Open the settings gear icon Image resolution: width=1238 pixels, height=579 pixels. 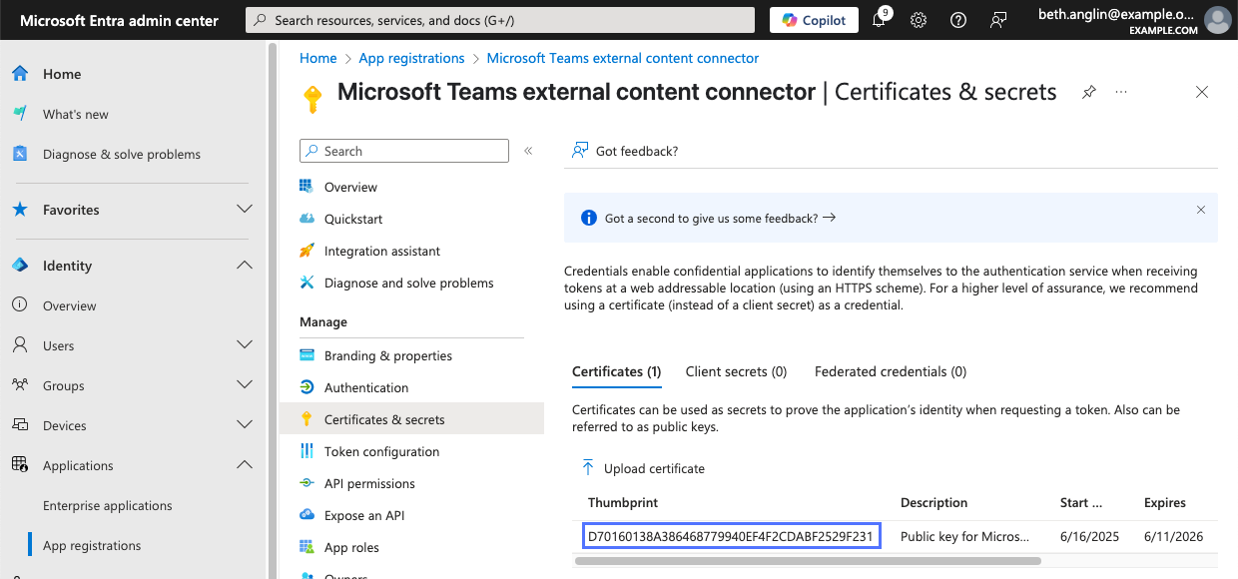coord(919,20)
